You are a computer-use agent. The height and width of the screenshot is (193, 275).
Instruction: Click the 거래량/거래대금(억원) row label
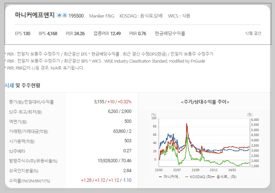[28, 131]
